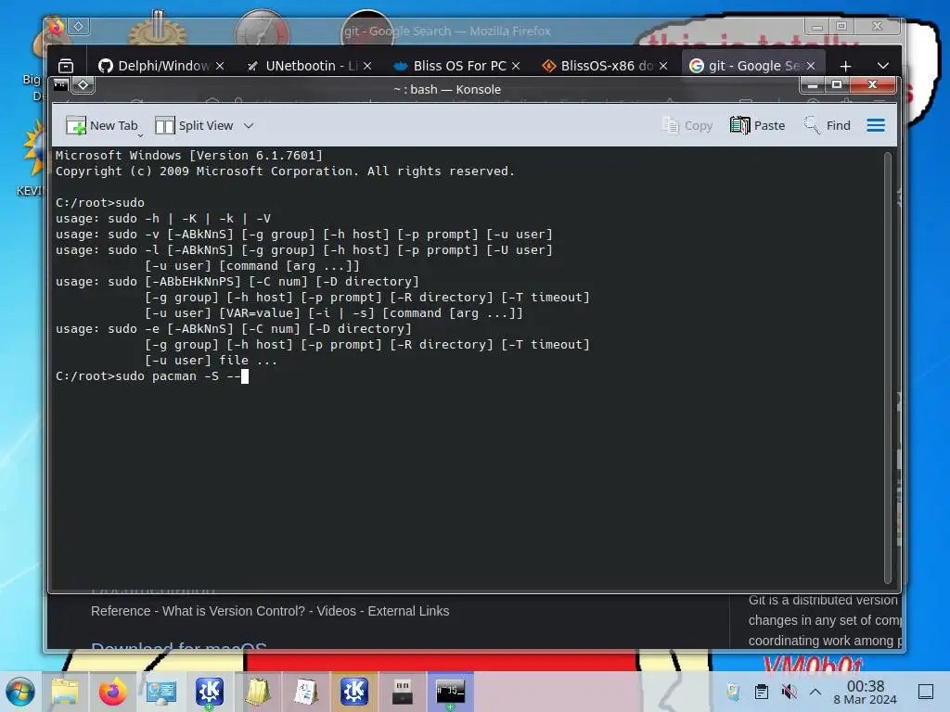950x712 pixels.
Task: Click the second KDE taskbar icon
Action: pyautogui.click(x=353, y=692)
